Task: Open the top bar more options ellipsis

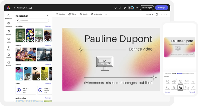Action: click(137, 8)
